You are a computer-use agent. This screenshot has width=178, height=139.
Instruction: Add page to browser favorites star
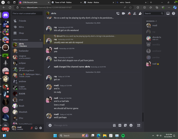[x=130, y=7]
